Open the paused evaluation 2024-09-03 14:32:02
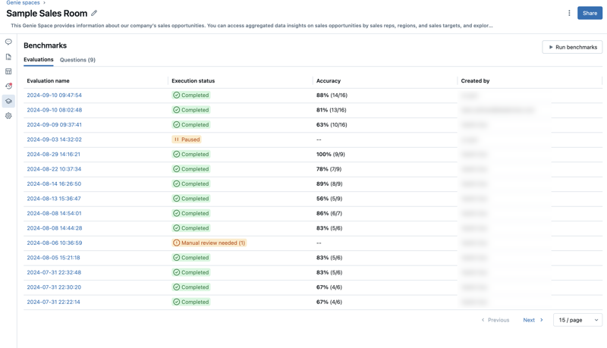This screenshot has width=607, height=348. (x=54, y=140)
